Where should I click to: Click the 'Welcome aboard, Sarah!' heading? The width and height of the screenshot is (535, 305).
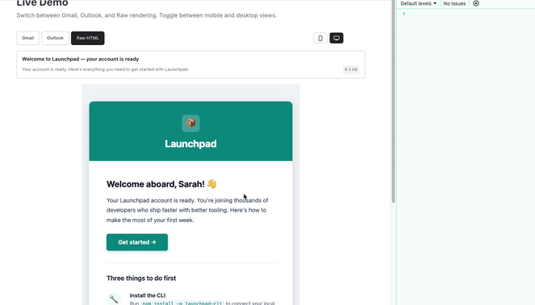coord(161,184)
